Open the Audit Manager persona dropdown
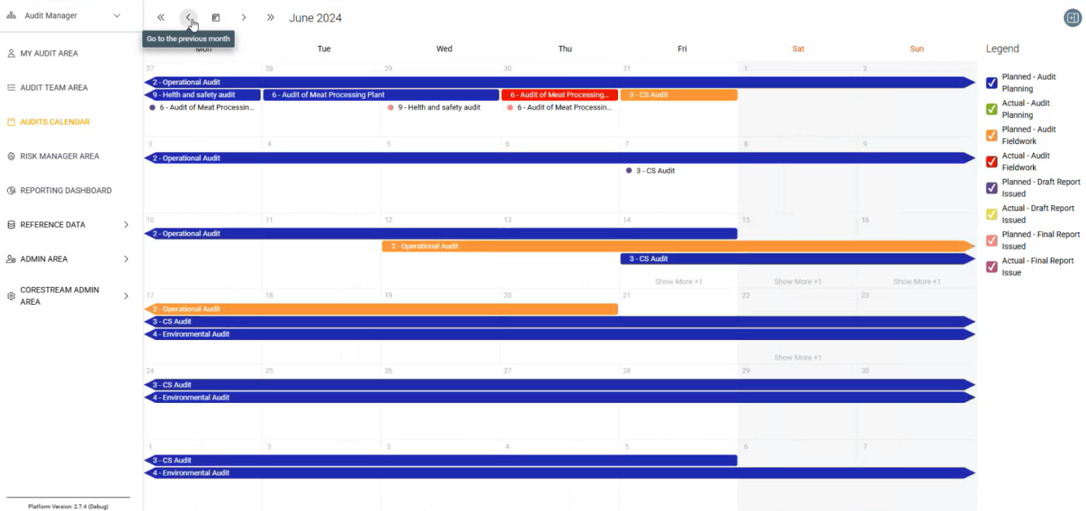This screenshot has height=511, width=1086. [117, 14]
